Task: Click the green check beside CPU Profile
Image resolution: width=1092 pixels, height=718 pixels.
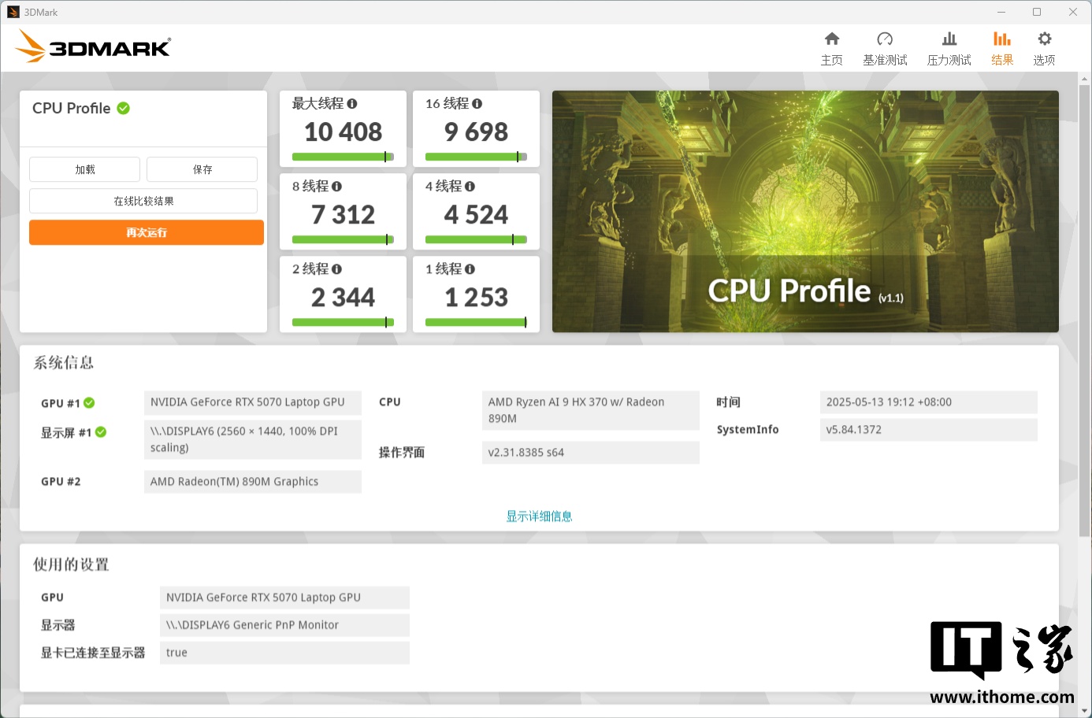Action: (x=124, y=108)
